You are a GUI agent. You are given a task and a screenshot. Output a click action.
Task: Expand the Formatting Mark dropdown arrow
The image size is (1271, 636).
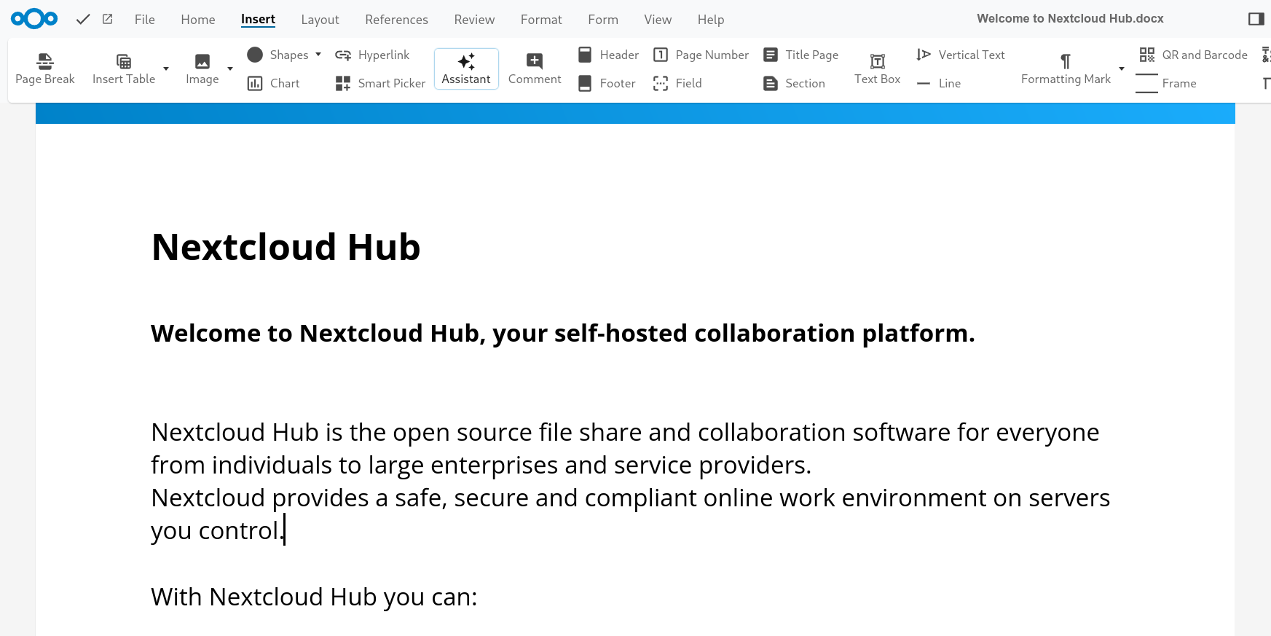coord(1122,68)
